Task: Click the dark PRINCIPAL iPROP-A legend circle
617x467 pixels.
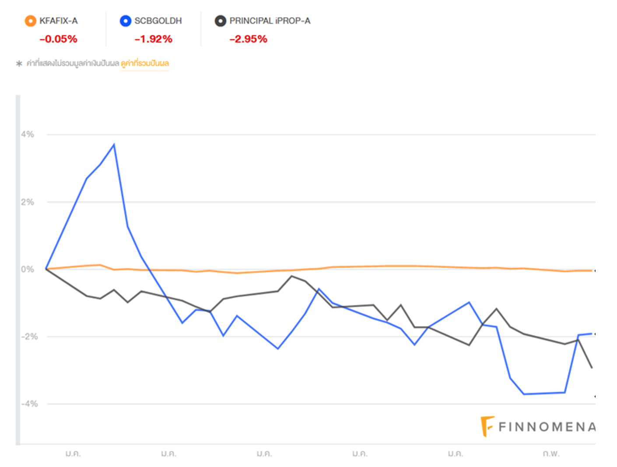Action: click(x=220, y=21)
